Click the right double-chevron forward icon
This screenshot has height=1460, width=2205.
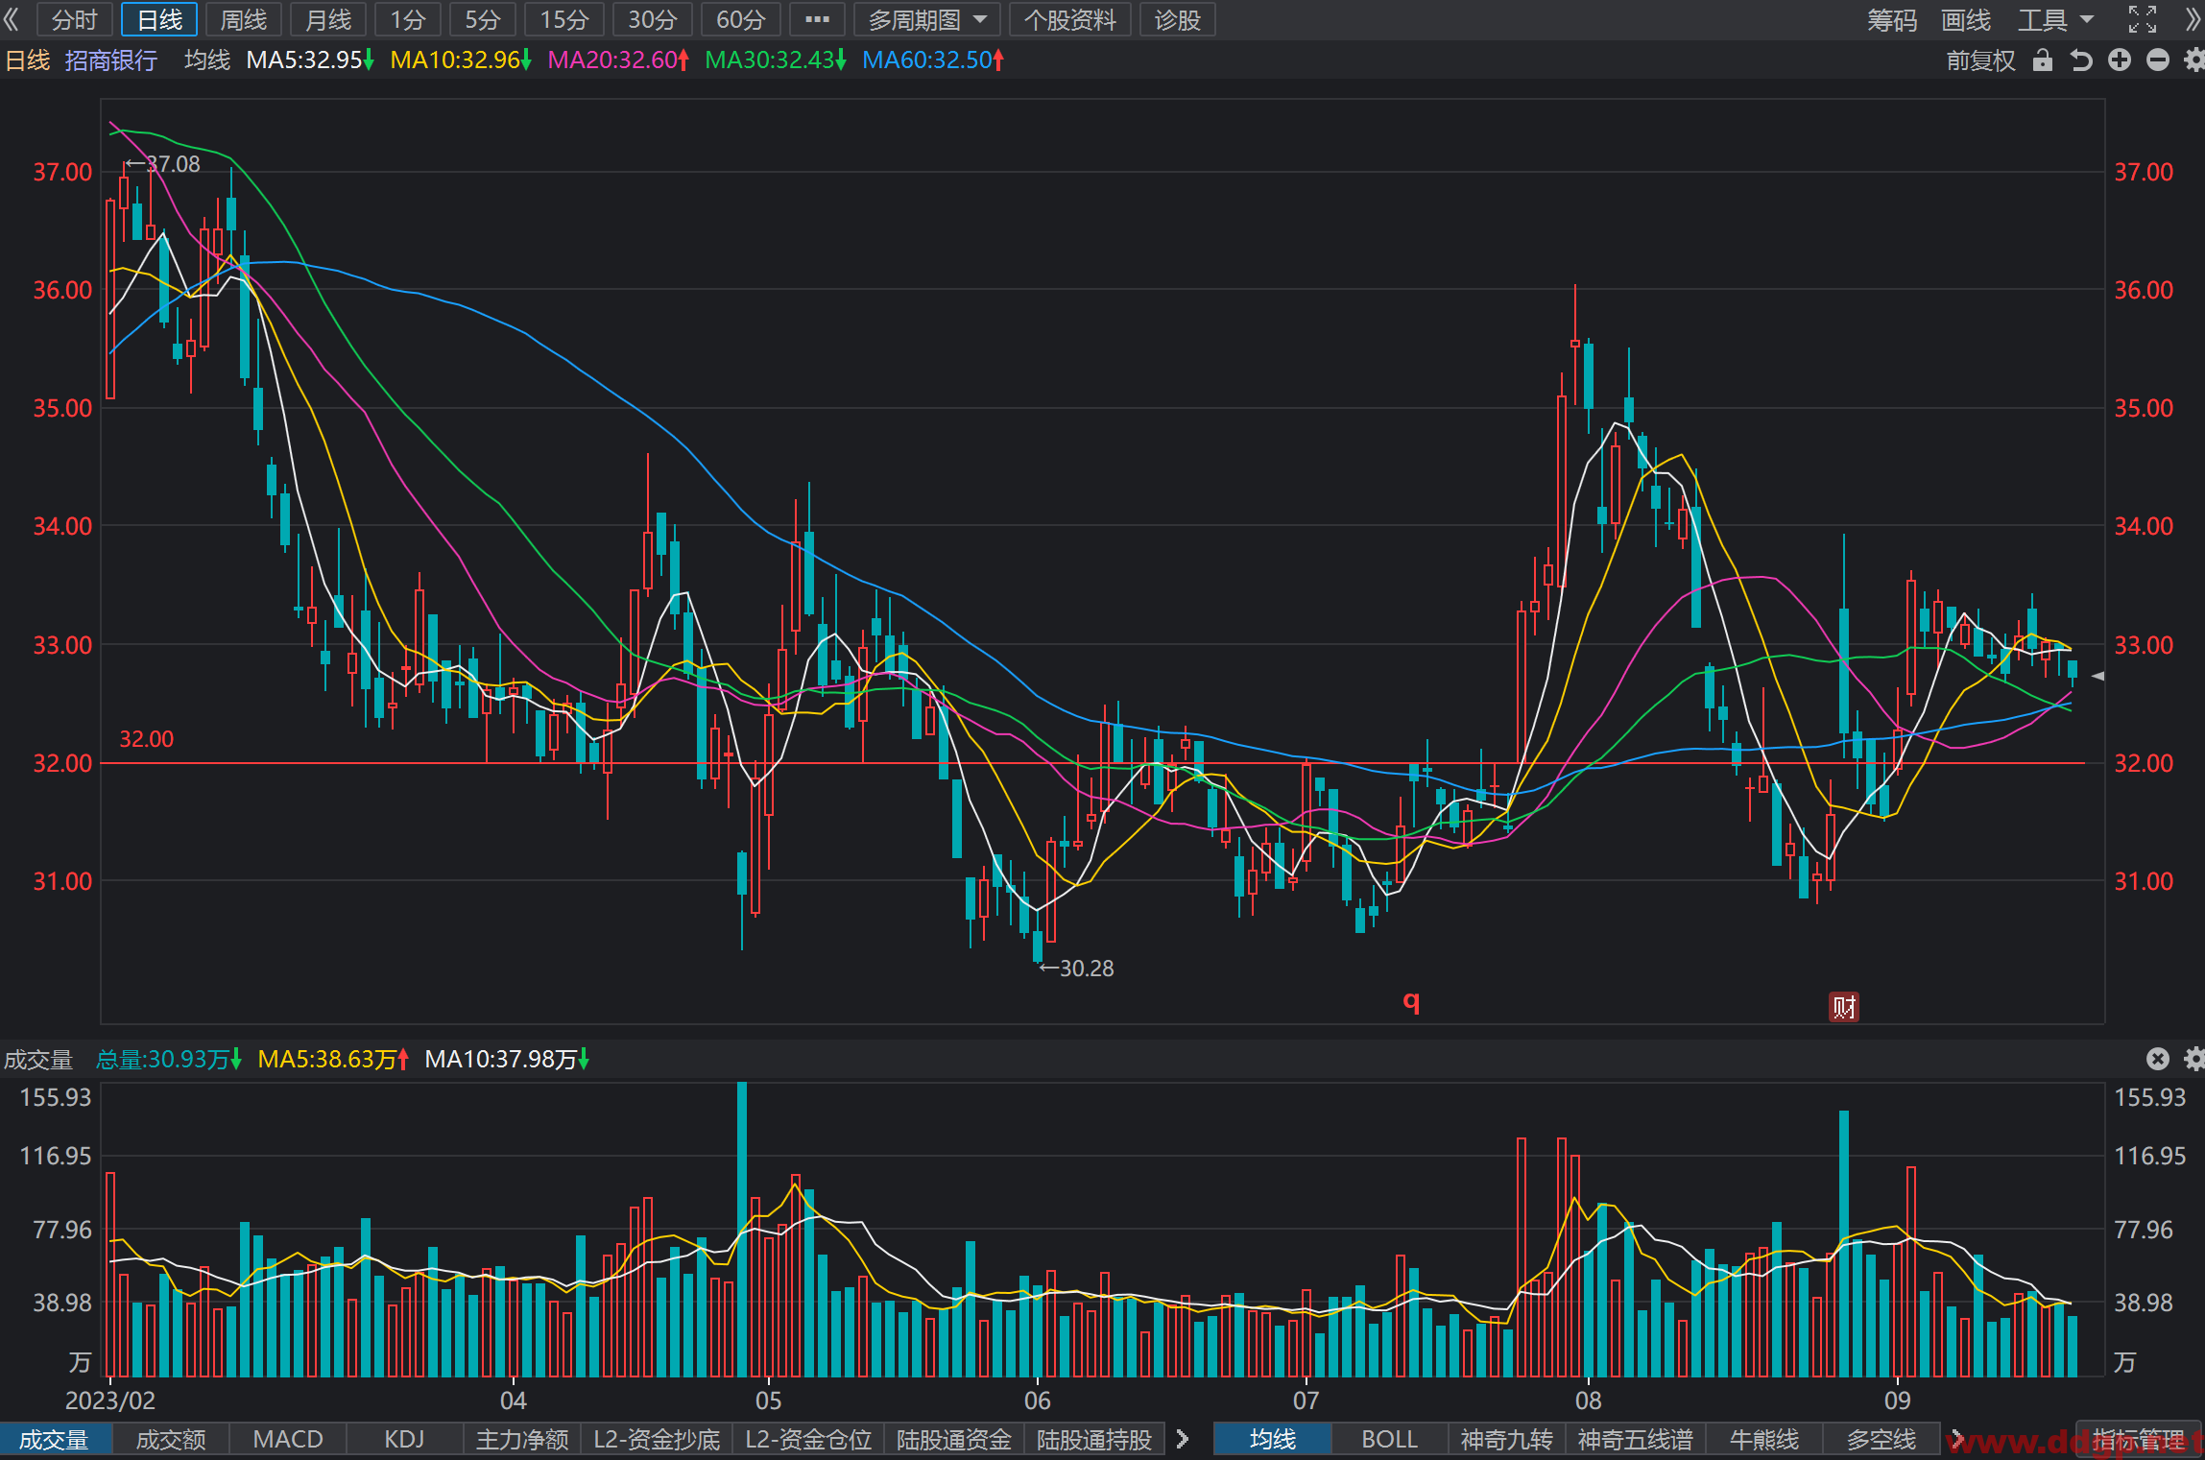coord(2193,19)
